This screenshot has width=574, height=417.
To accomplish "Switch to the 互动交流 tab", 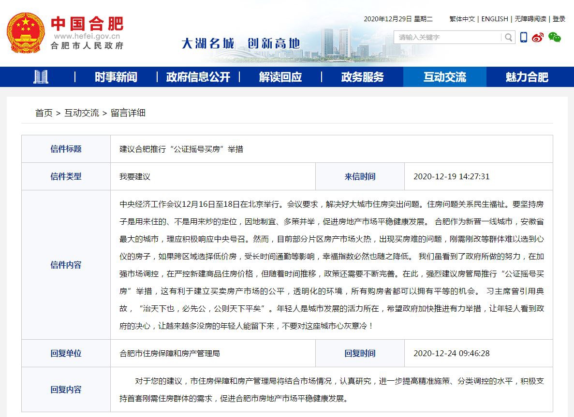I will pyautogui.click(x=444, y=76).
